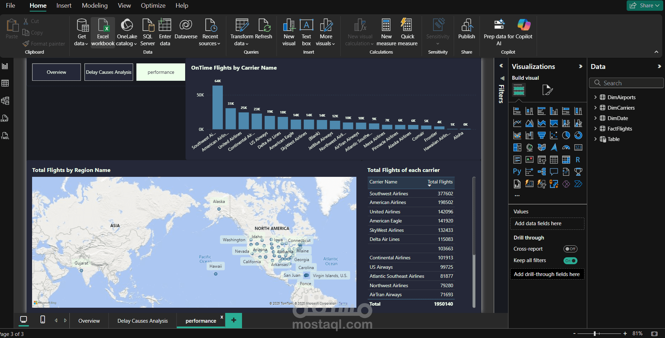
Task: Adjust the zoom slider in status bar
Action: [x=595, y=333]
